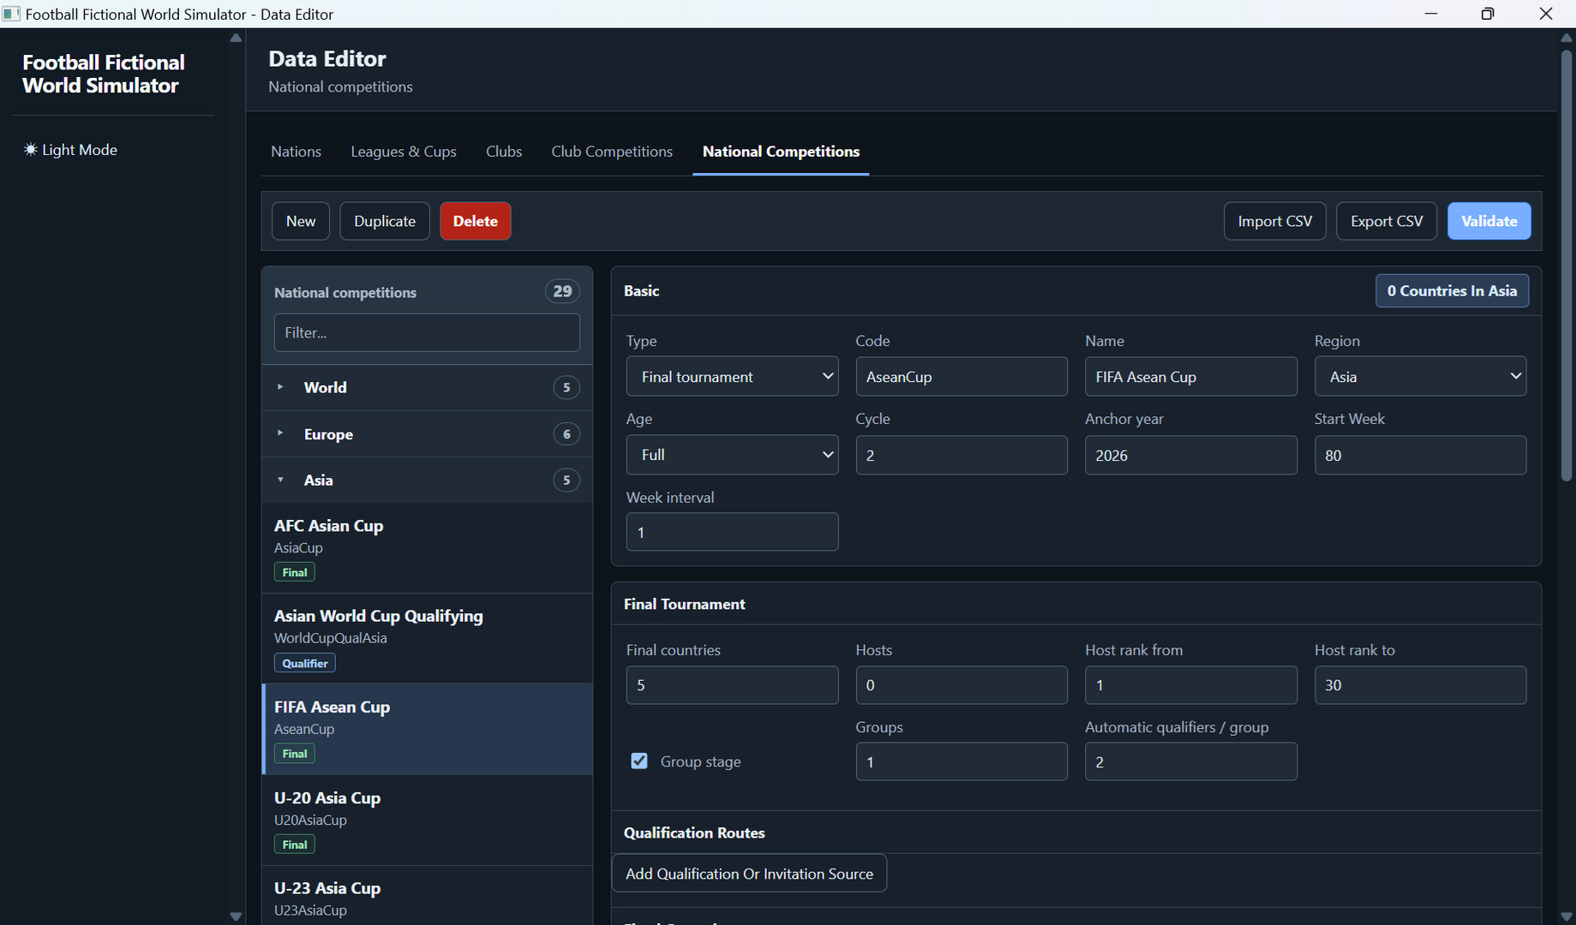The width and height of the screenshot is (1576, 925).
Task: Click the Host rank to field
Action: pyautogui.click(x=1420, y=685)
